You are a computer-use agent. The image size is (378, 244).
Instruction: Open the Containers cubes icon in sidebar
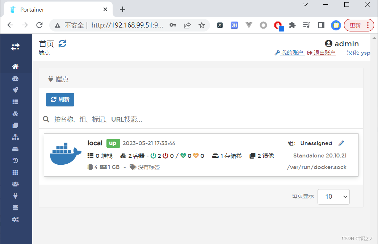pyautogui.click(x=15, y=114)
